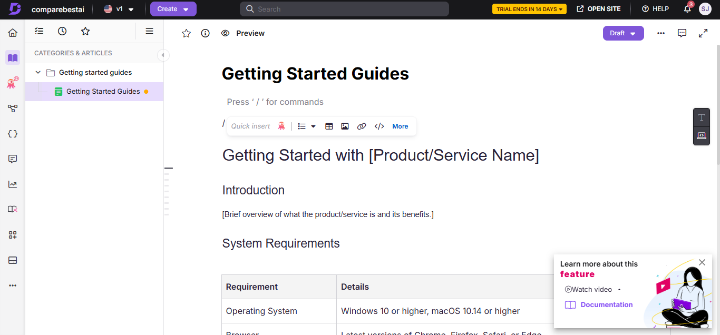
Task: Click the Document360 logo icon
Action: tap(15, 9)
